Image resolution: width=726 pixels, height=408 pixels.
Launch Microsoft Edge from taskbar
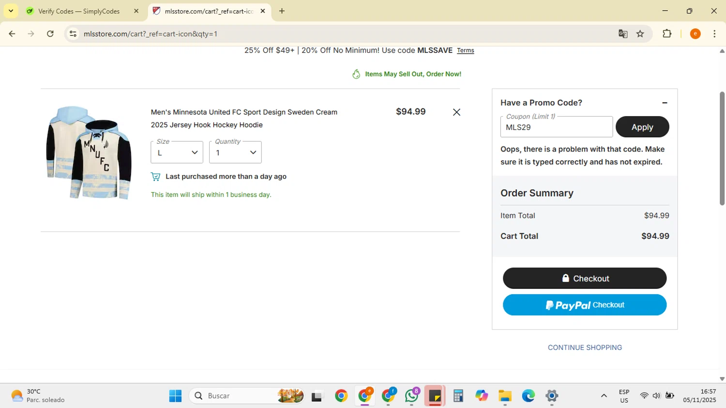tap(529, 396)
